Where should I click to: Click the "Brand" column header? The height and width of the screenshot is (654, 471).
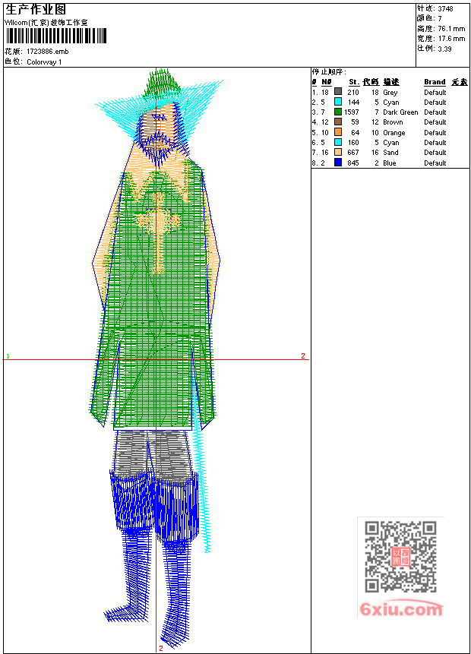(435, 82)
